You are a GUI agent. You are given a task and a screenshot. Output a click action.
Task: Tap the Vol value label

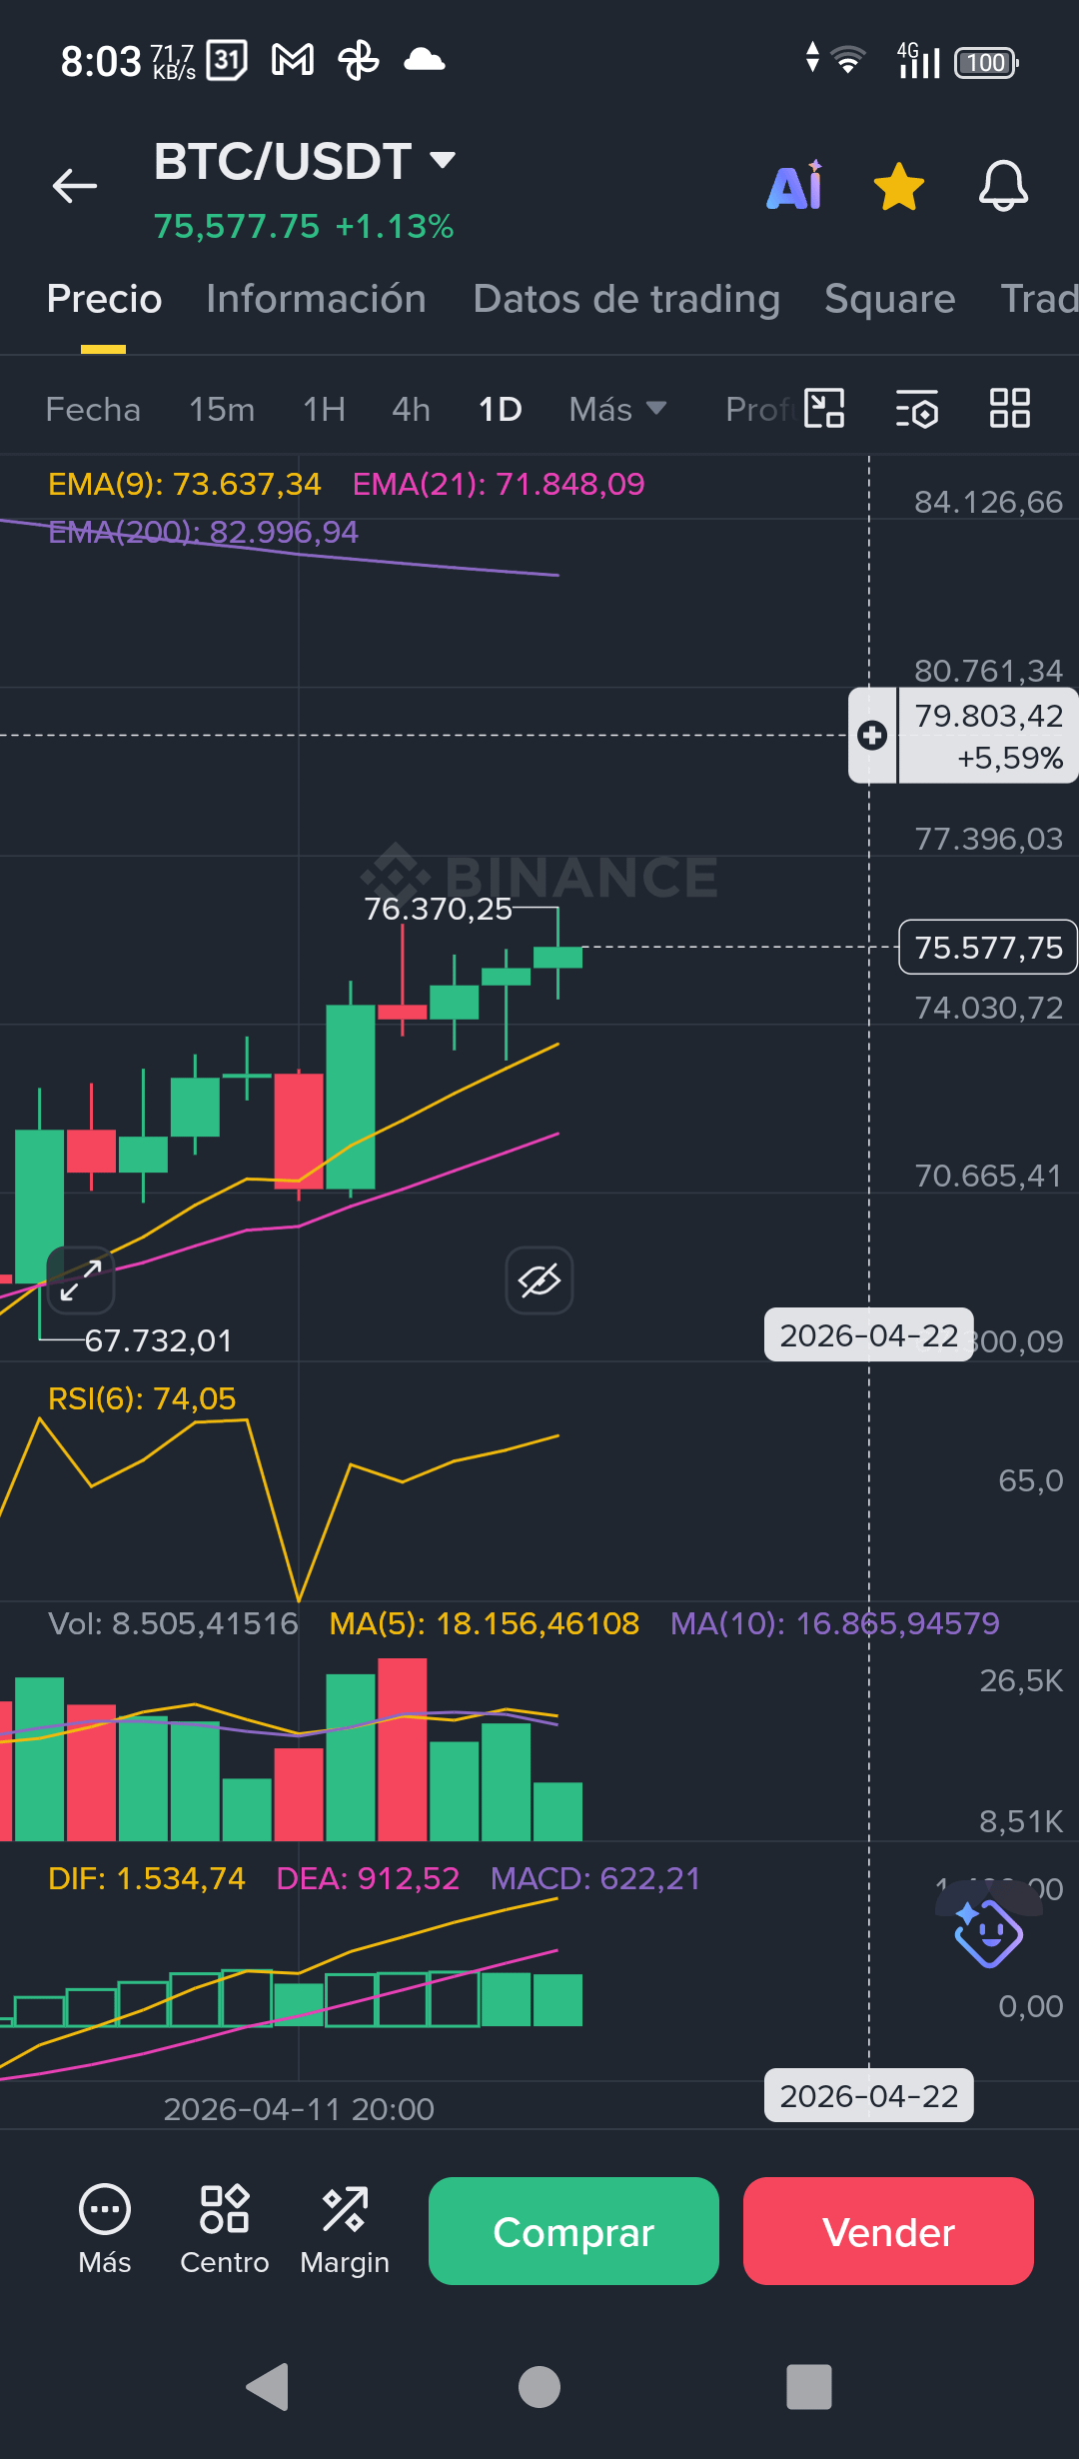tap(173, 1623)
